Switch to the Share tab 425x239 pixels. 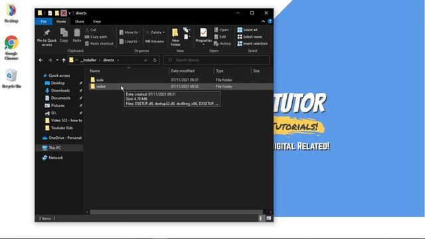coord(80,21)
